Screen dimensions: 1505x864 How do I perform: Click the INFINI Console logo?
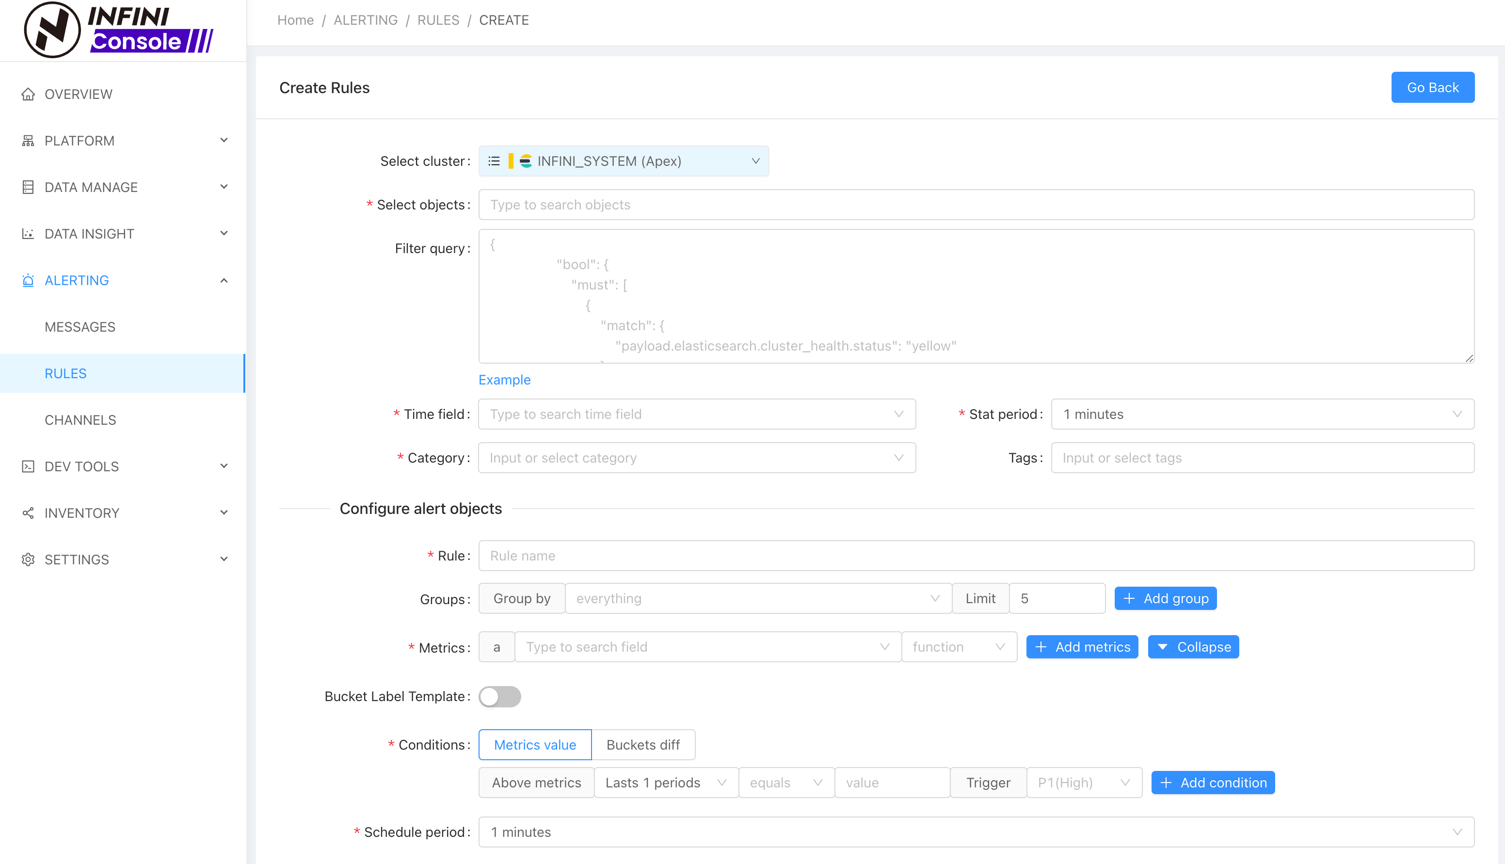click(119, 30)
